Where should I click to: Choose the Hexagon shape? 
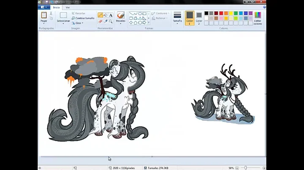tap(140, 23)
